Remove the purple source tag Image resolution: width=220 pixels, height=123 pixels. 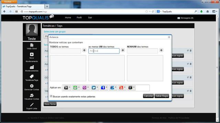click(x=88, y=87)
